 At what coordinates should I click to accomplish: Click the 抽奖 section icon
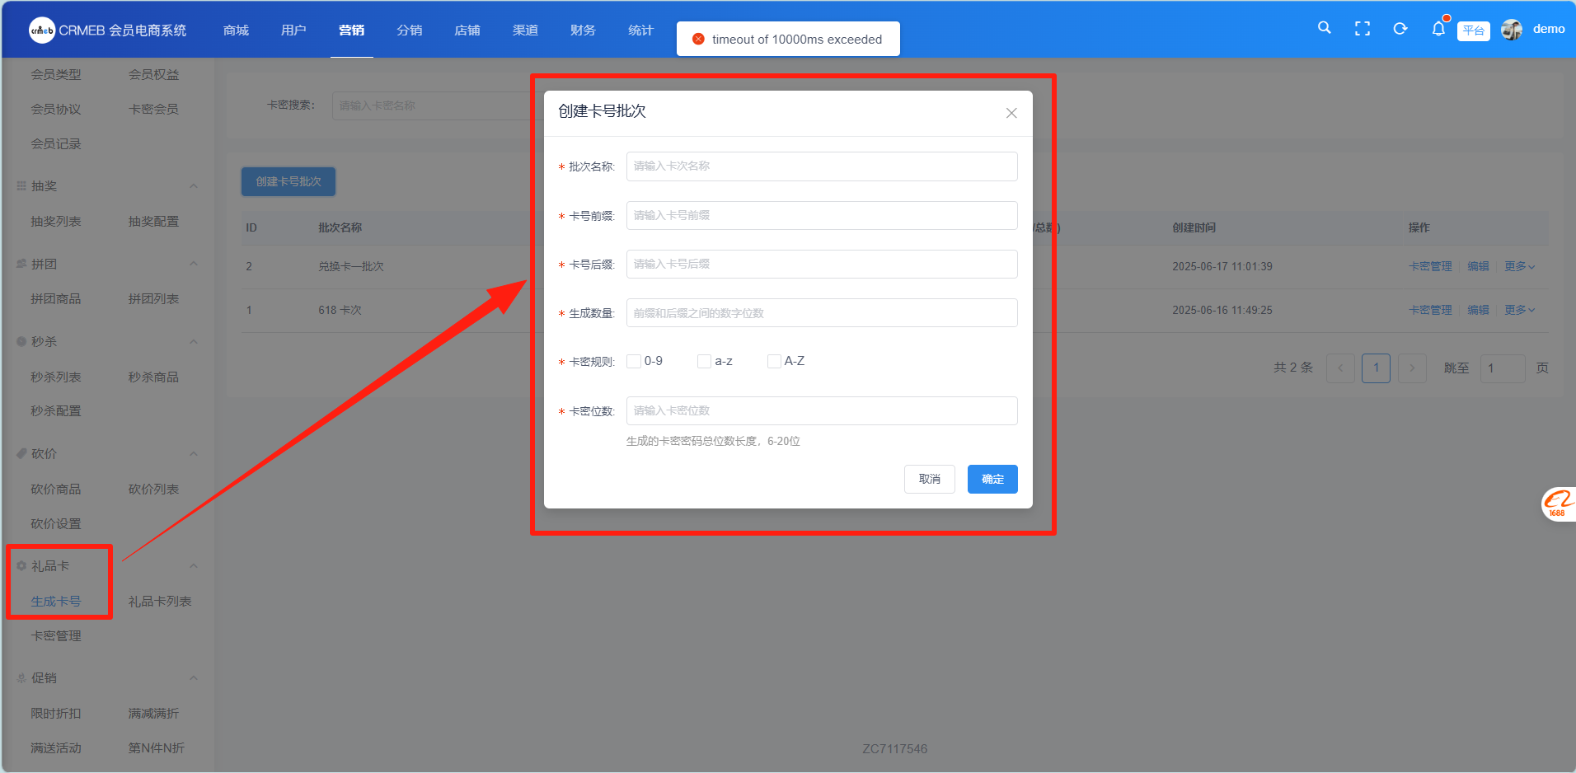point(21,186)
